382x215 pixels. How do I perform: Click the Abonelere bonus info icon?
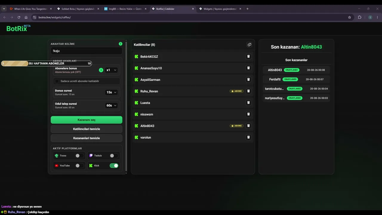click(x=101, y=70)
